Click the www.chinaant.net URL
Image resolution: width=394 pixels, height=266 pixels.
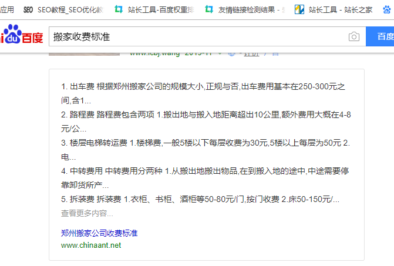coord(91,245)
